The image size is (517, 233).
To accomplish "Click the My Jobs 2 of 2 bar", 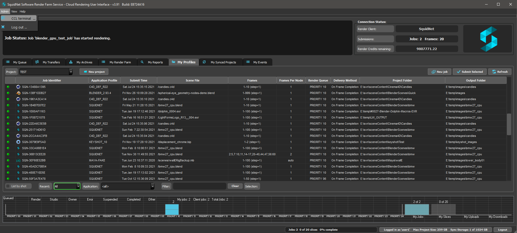I will click(x=417, y=209).
